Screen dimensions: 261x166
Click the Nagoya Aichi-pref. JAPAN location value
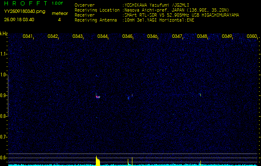[x=177, y=10]
